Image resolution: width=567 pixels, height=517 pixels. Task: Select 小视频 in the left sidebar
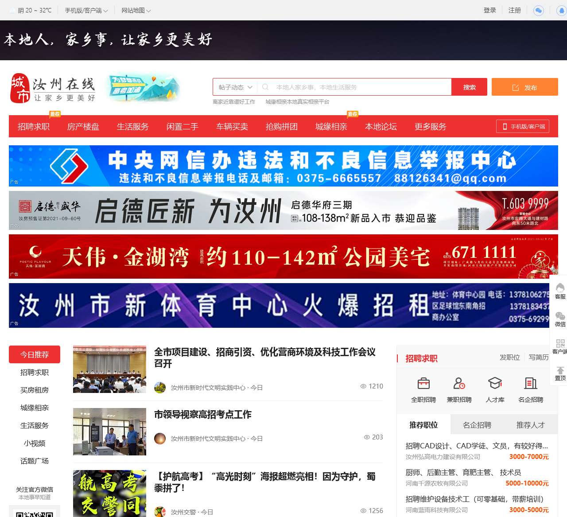pyautogui.click(x=35, y=443)
